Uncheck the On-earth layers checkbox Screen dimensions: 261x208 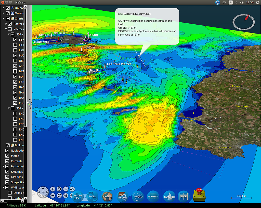[8, 8]
